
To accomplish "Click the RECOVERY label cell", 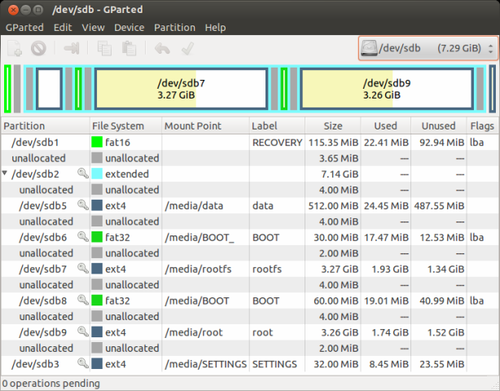I will 277,143.
